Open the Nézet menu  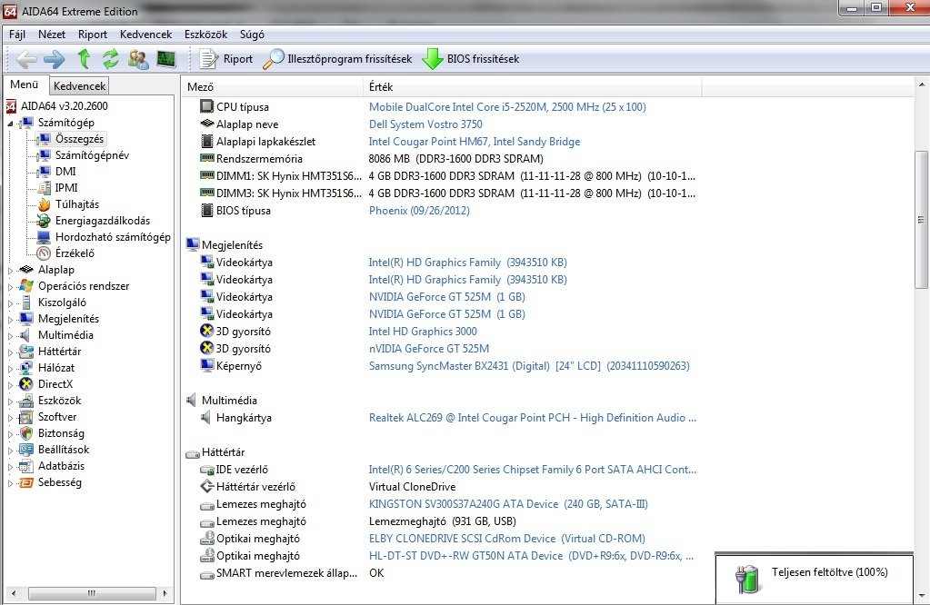52,35
